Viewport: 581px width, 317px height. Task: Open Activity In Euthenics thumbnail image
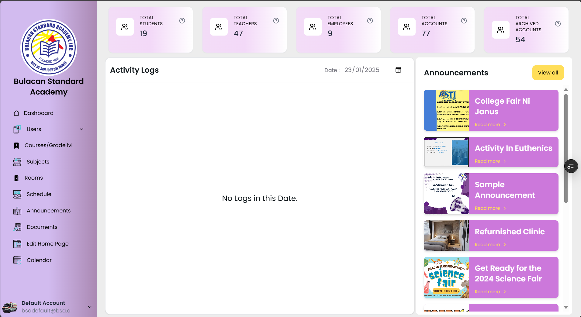[x=446, y=152]
